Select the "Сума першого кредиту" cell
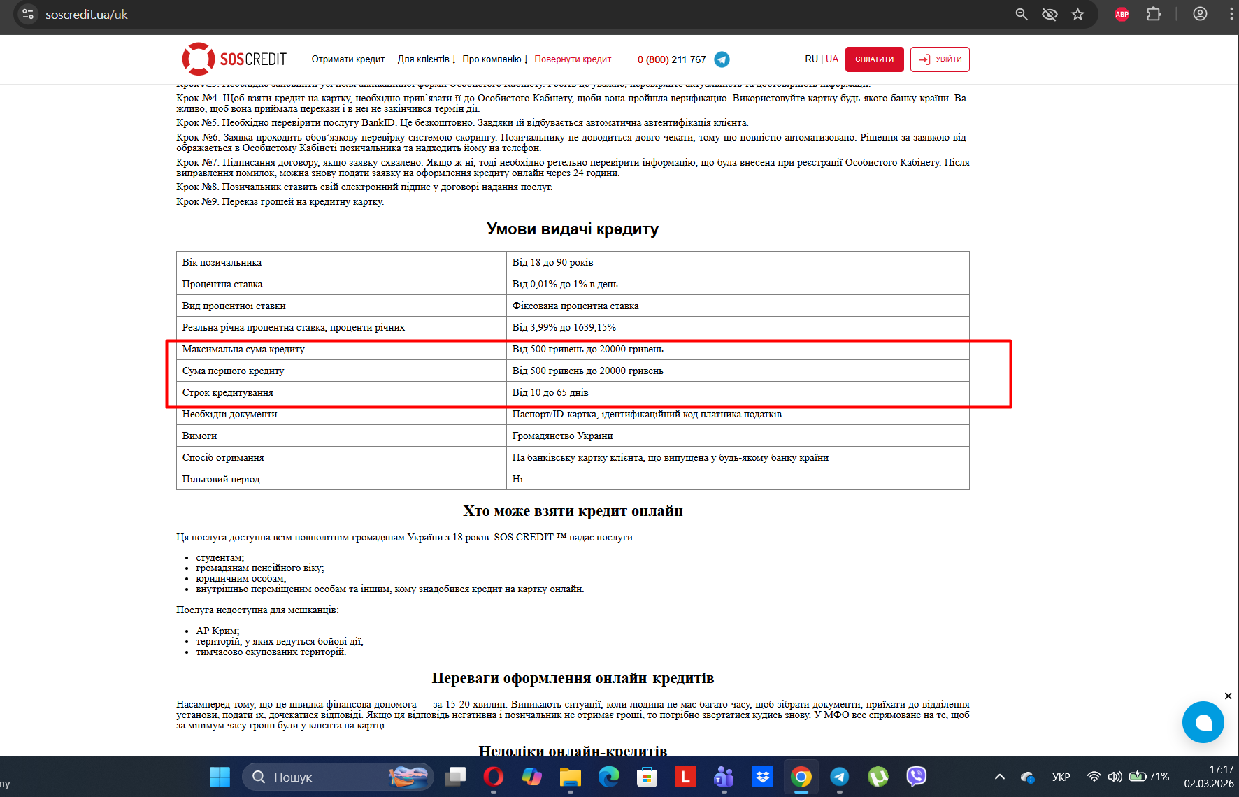This screenshot has height=797, width=1239. [x=341, y=371]
